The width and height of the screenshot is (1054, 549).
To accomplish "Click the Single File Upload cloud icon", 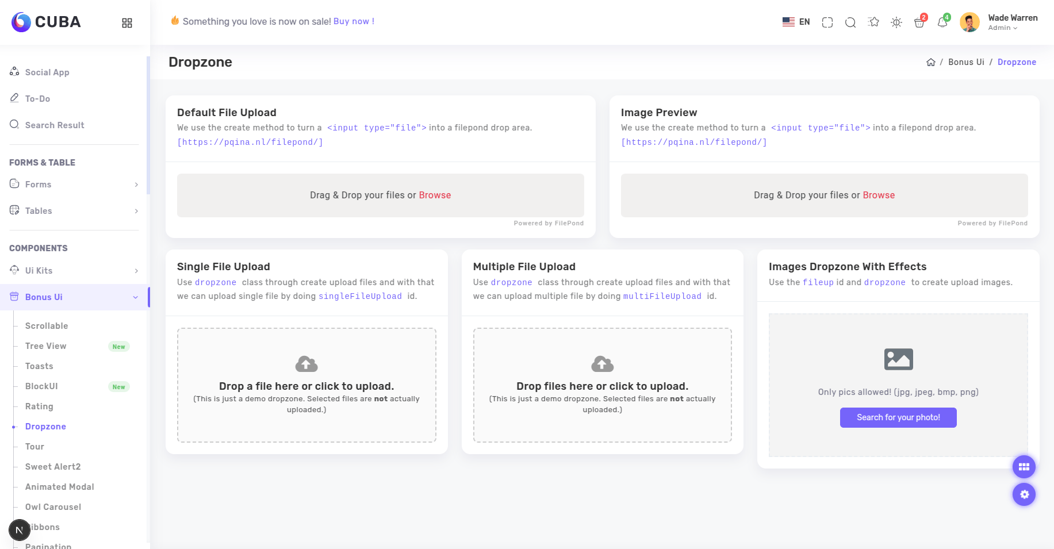I will coord(306,363).
